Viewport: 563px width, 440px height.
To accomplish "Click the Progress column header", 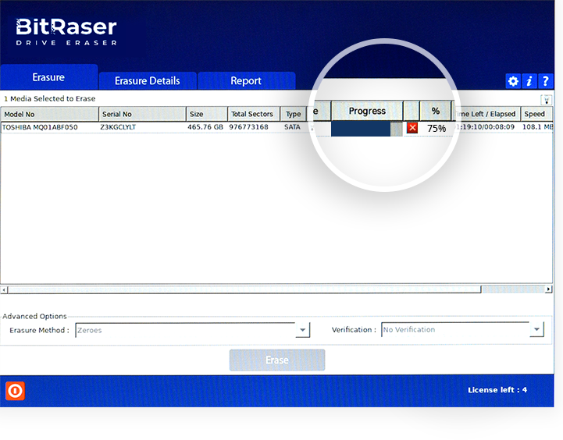I will pyautogui.click(x=367, y=111).
